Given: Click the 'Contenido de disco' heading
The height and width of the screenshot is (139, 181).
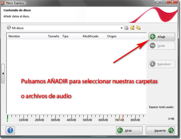Looking at the screenshot, I should [x=17, y=10].
